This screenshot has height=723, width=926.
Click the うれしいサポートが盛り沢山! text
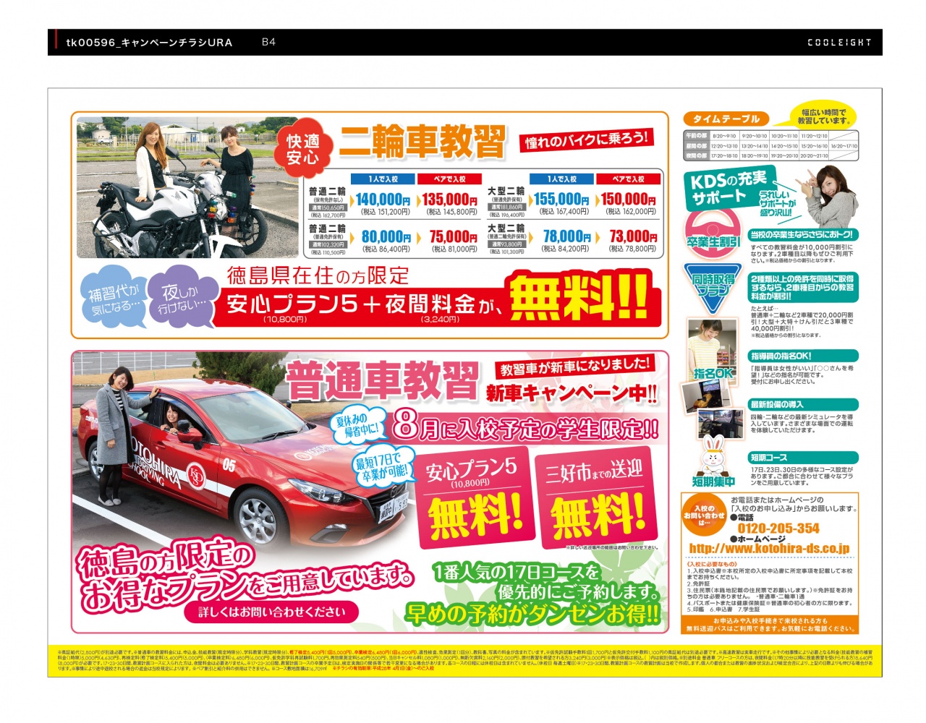pos(777,204)
